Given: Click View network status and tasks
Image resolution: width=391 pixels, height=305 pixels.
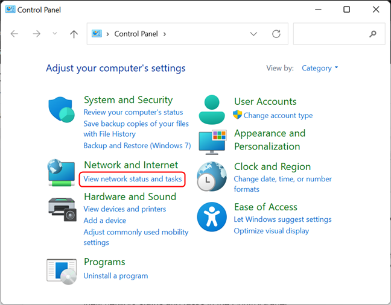Looking at the screenshot, I should [x=132, y=179].
